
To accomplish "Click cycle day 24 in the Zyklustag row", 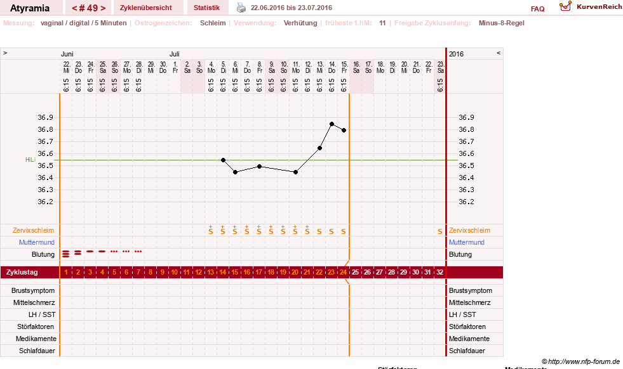I will click(344, 272).
